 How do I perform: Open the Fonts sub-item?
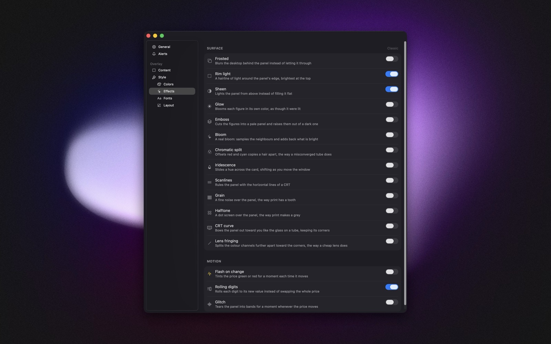(x=172, y=98)
